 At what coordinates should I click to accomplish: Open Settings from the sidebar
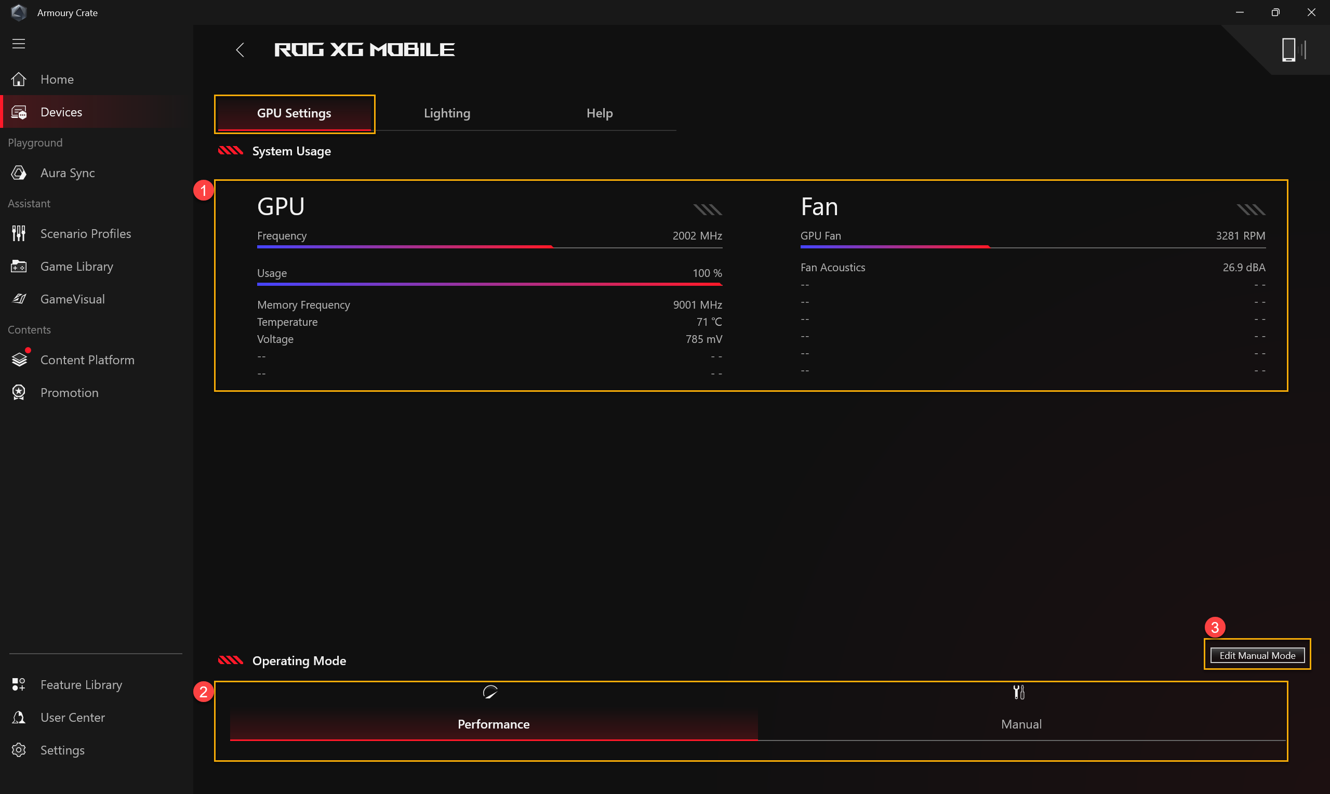point(62,750)
